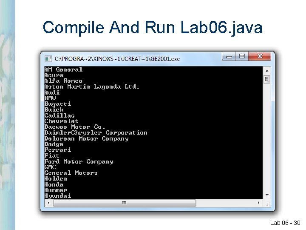Click the 'BMW' output line
Screen dimensions: 306x230
point(50,98)
